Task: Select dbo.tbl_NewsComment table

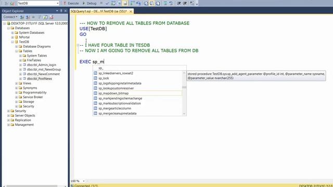Action: click(x=43, y=74)
